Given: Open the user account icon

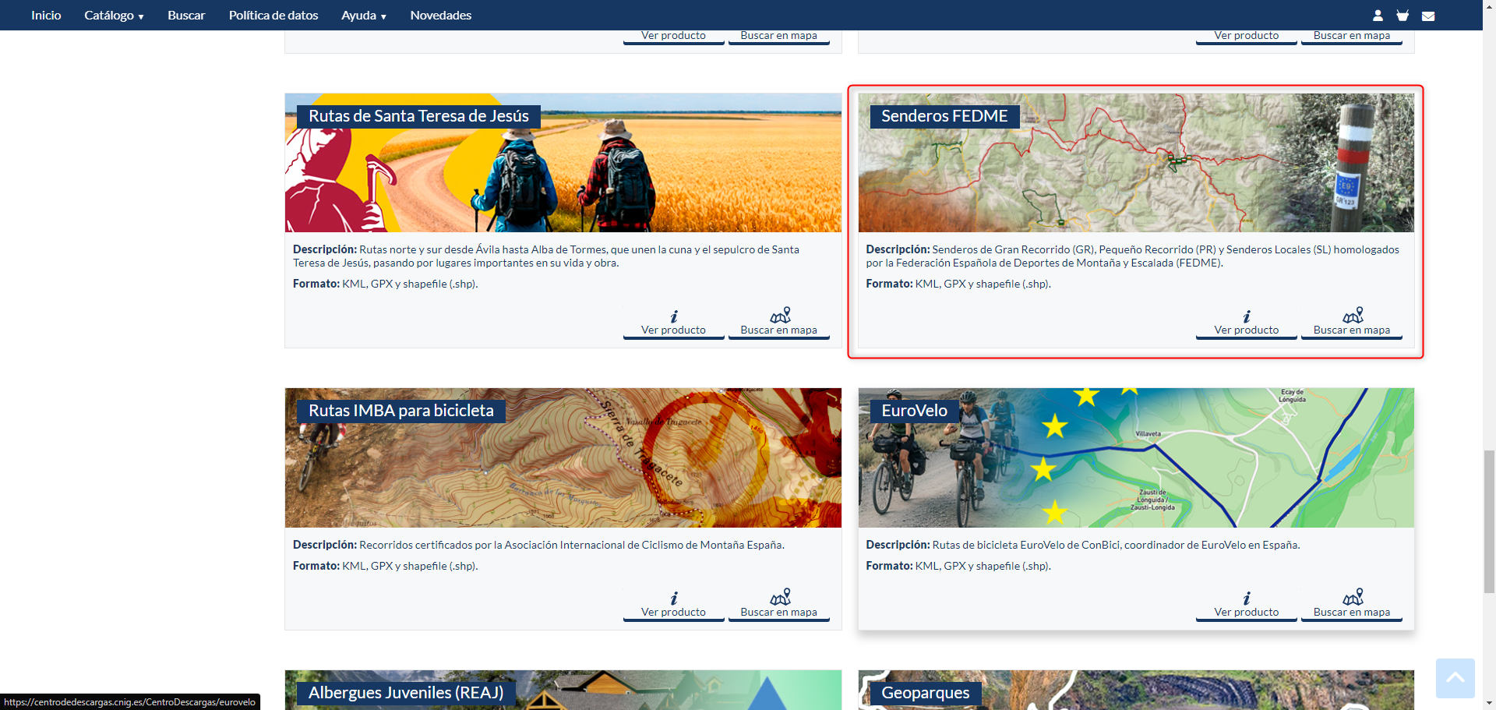Looking at the screenshot, I should point(1378,16).
